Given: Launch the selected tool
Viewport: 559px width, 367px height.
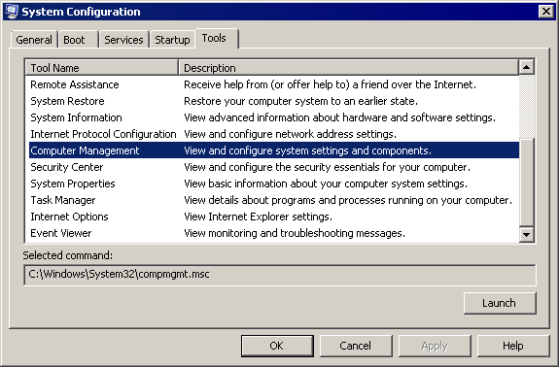Looking at the screenshot, I should pyautogui.click(x=500, y=303).
